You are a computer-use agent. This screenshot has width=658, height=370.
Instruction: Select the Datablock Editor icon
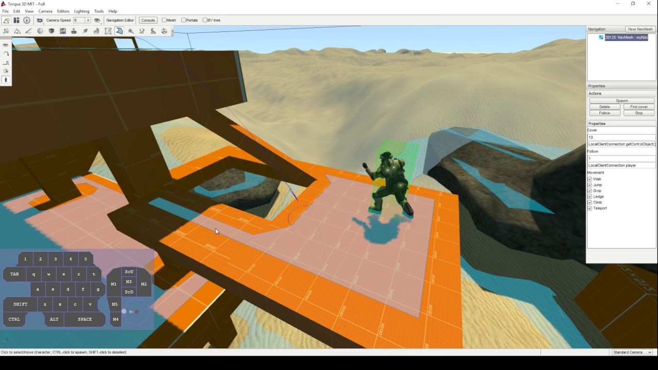pyautogui.click(x=63, y=31)
